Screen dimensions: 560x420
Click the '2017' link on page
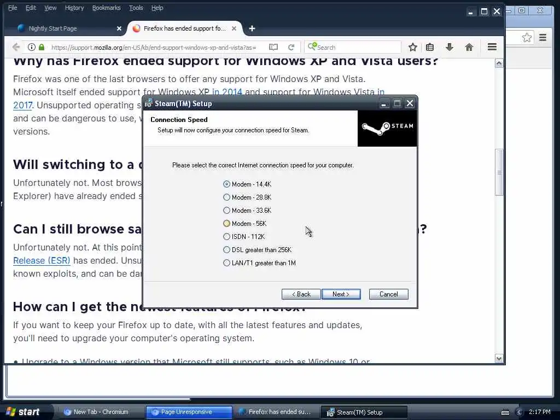point(22,106)
